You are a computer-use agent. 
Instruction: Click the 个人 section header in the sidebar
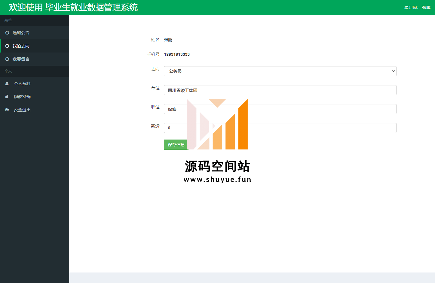(x=8, y=71)
